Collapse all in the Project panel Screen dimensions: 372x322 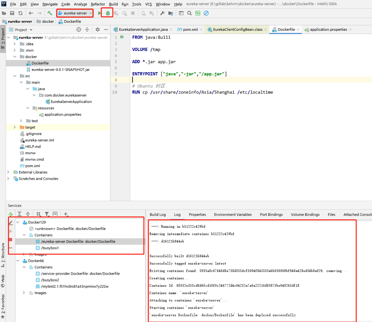pyautogui.click(x=87, y=29)
